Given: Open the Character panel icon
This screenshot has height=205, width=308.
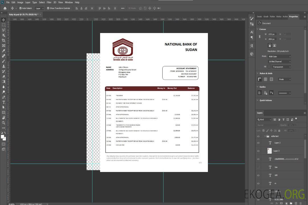Looking at the screenshot, I should click(x=252, y=32).
